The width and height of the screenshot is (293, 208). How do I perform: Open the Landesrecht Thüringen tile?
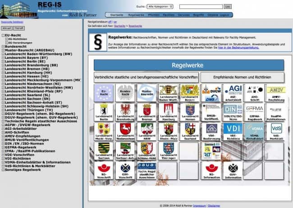[168, 151]
